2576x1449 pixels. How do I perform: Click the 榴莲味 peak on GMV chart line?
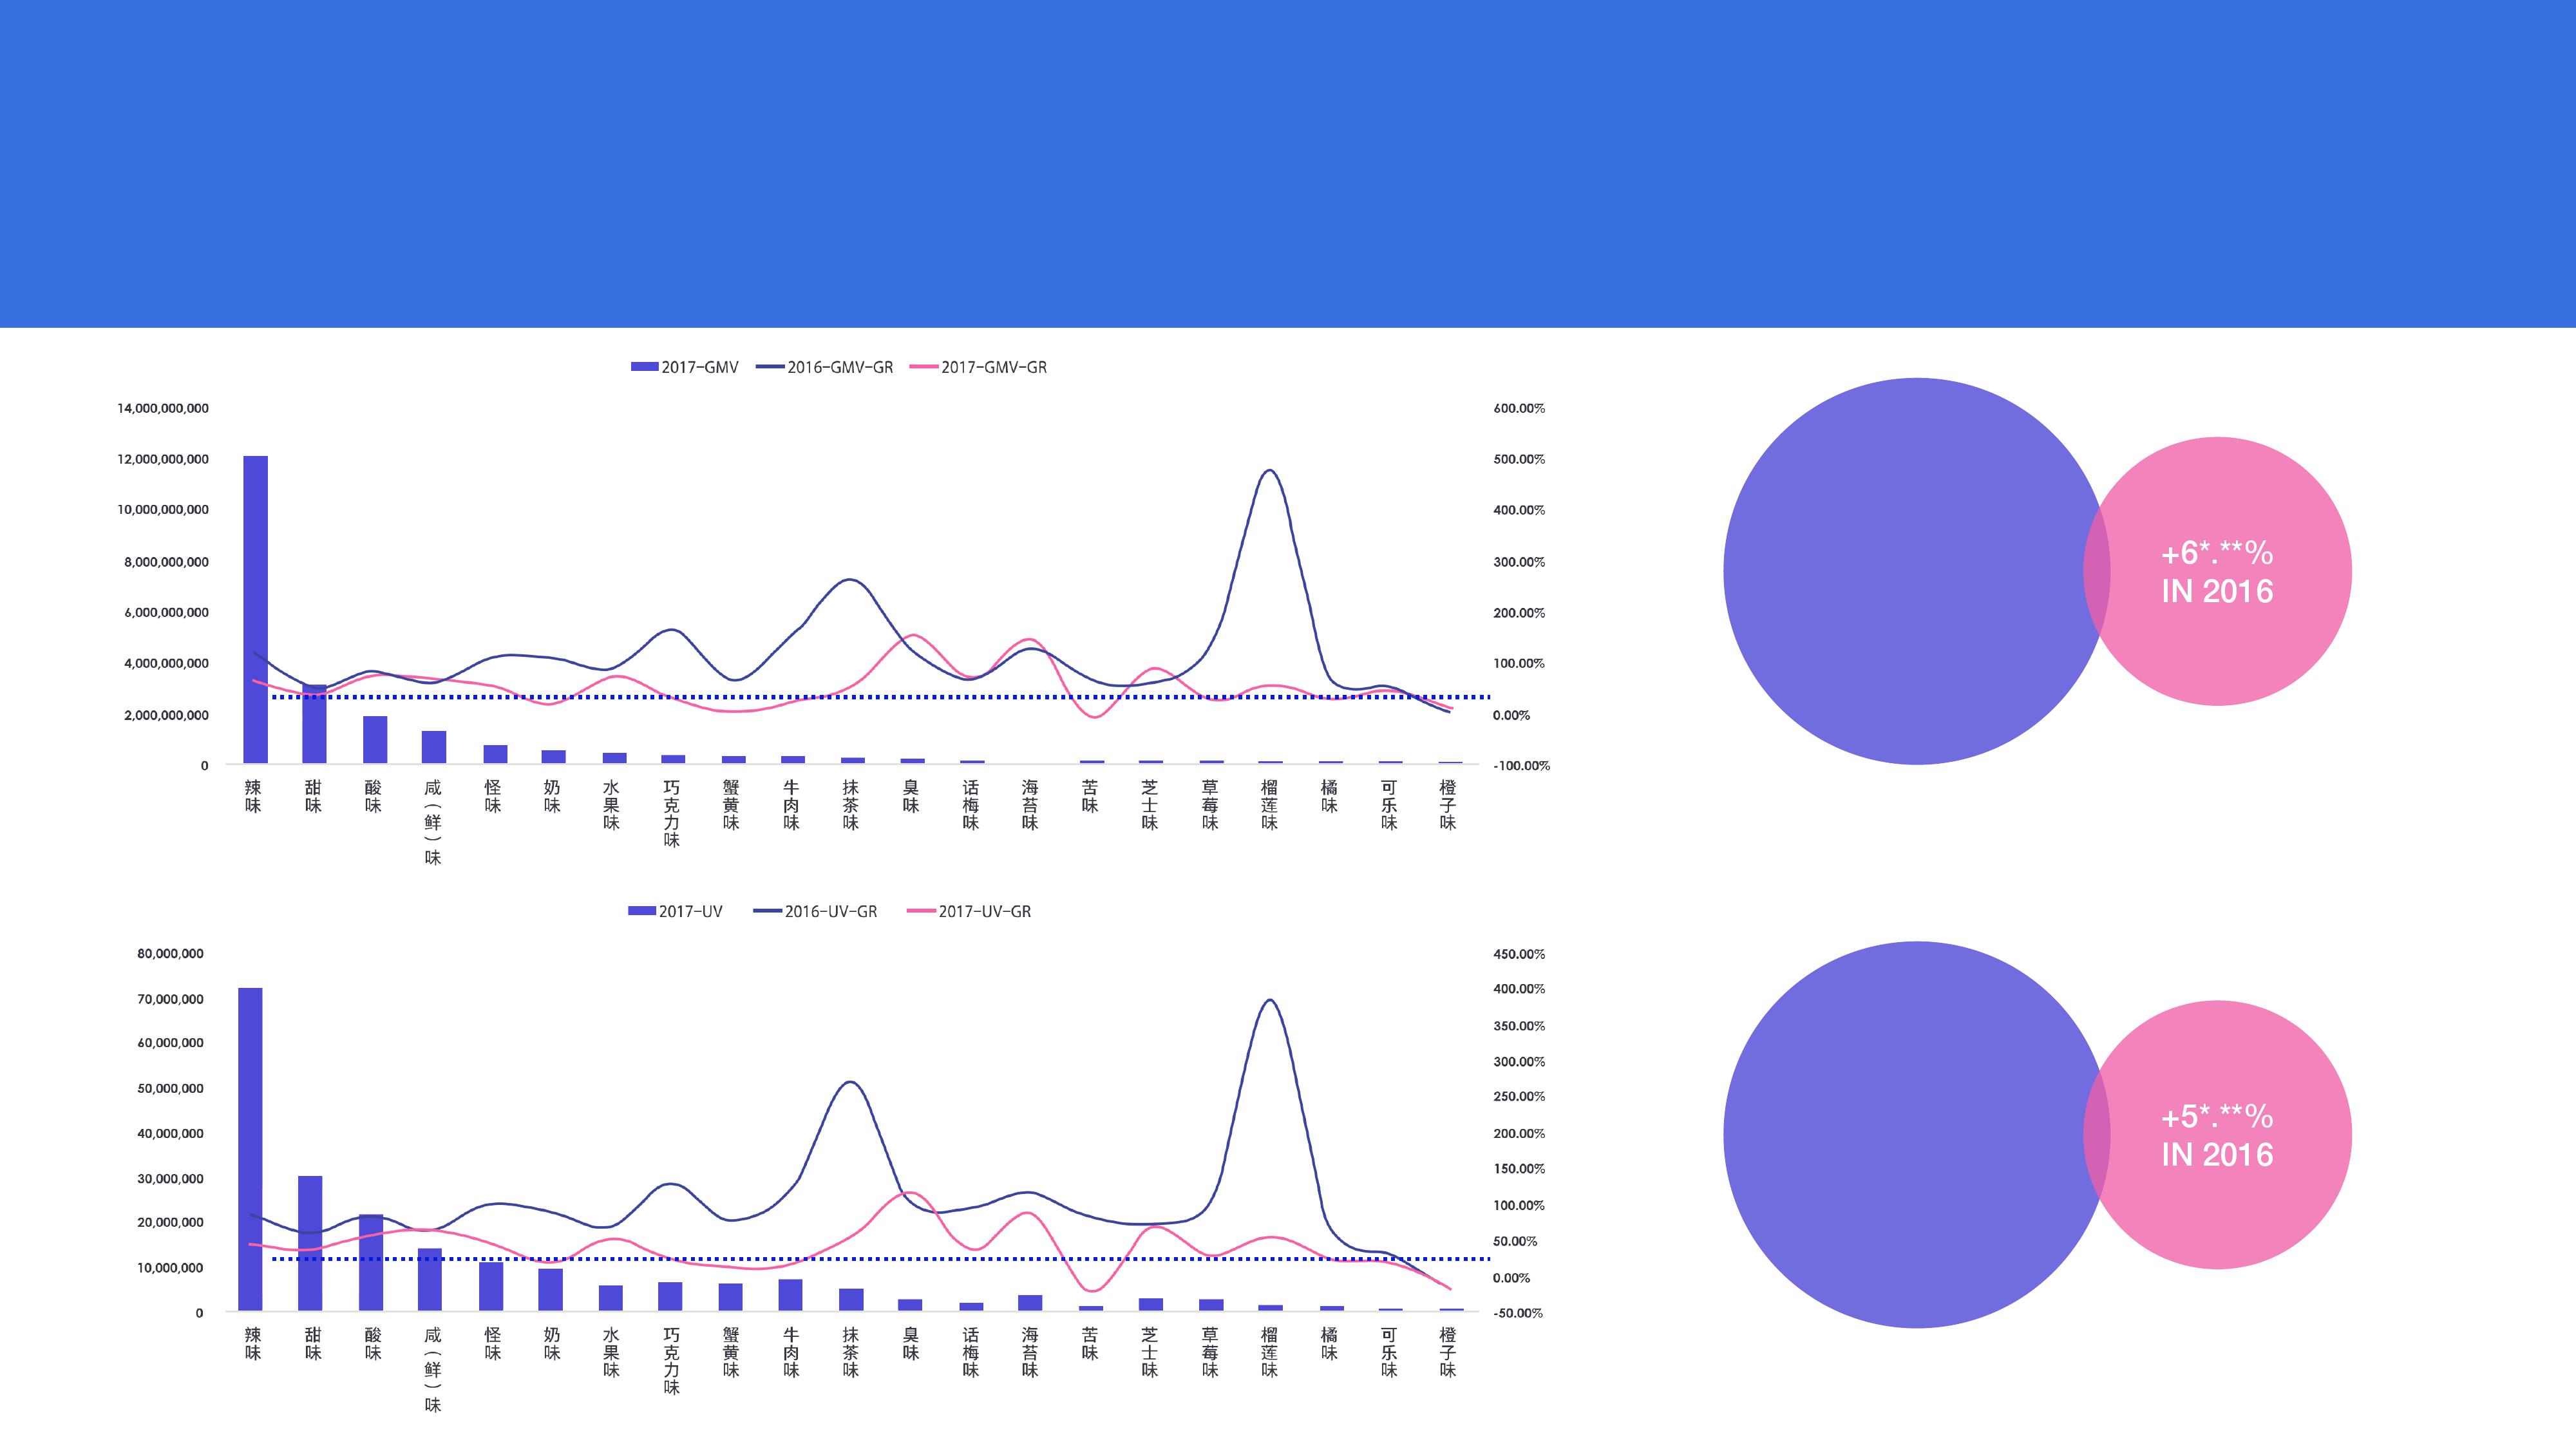click(1269, 471)
